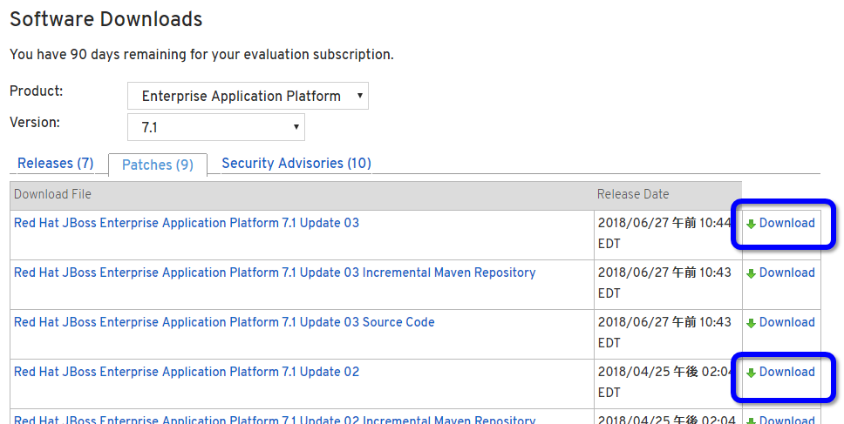The image size is (844, 424).
Task: Open the 7.1 Update 02 patch link
Action: click(187, 372)
